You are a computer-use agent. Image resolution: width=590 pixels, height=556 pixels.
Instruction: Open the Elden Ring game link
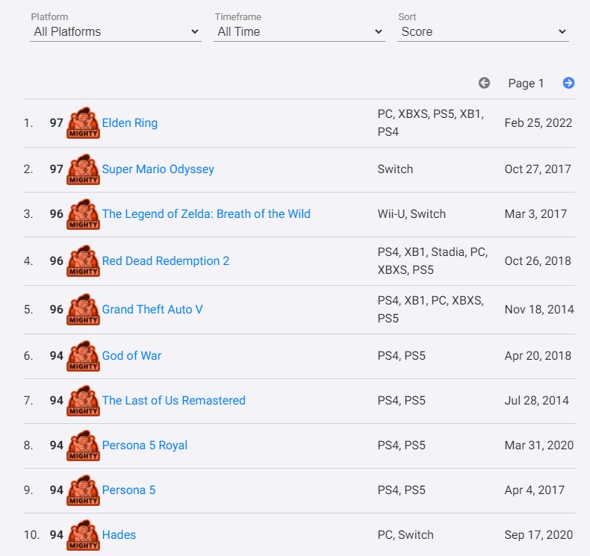coord(130,123)
